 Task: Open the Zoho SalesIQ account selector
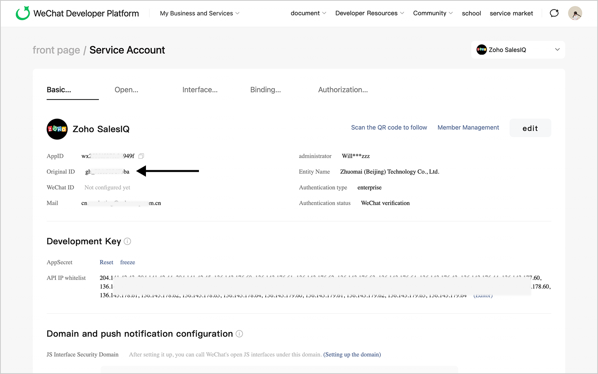[x=518, y=50]
